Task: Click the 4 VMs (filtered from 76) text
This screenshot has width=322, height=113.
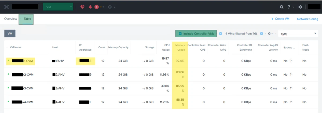Action: (x=241, y=34)
